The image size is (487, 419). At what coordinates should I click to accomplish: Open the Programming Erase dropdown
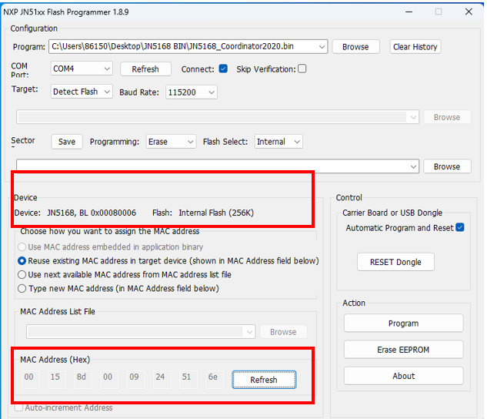click(x=171, y=142)
